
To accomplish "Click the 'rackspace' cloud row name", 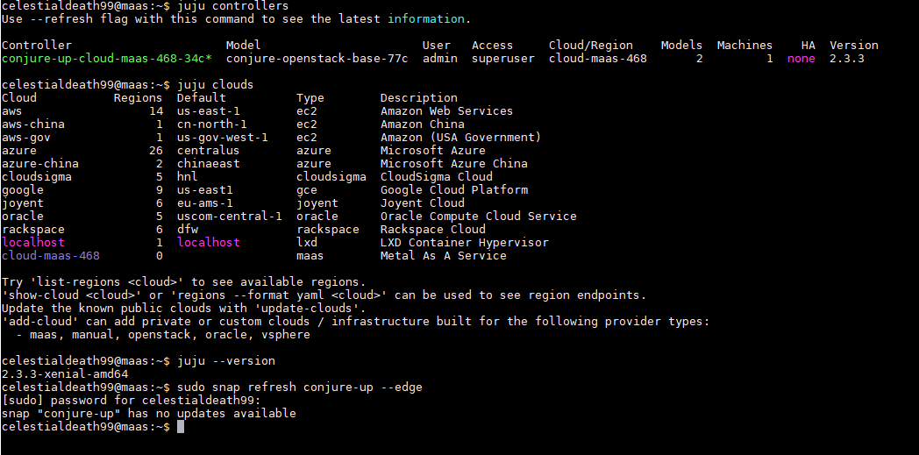I will [x=33, y=230].
